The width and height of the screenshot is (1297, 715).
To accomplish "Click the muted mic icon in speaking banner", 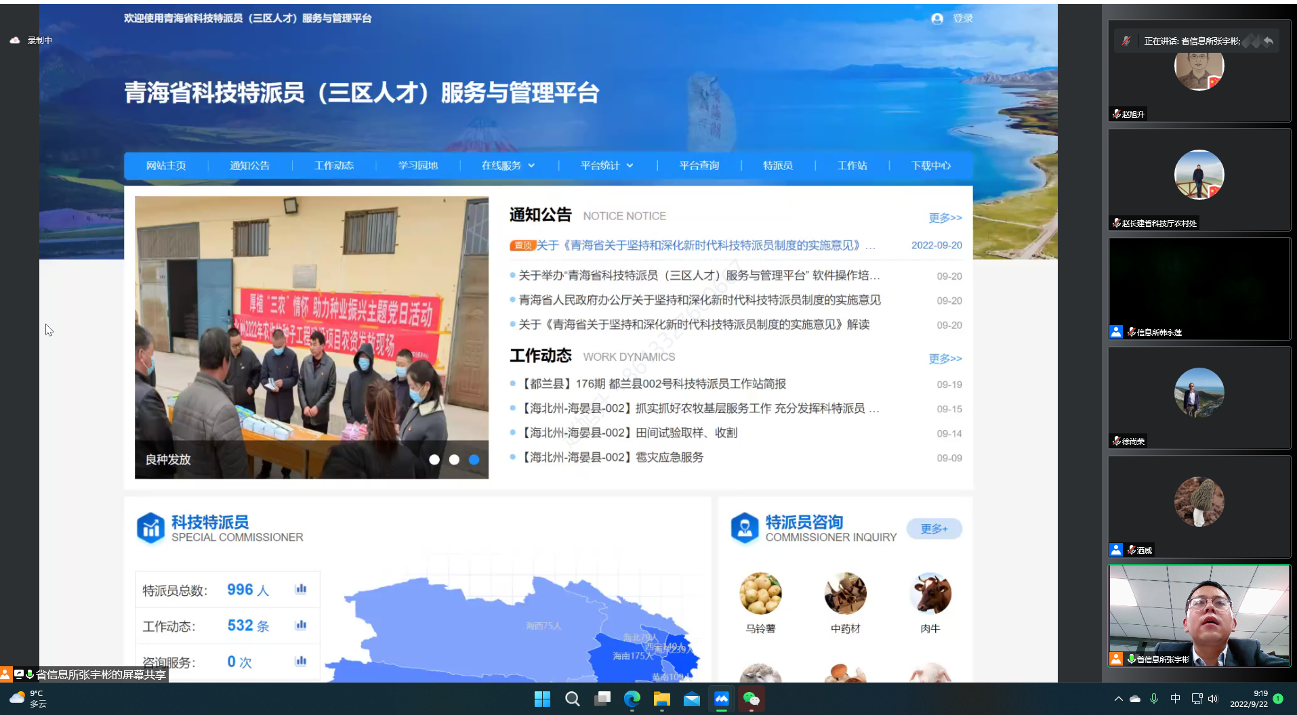I will tap(1126, 41).
